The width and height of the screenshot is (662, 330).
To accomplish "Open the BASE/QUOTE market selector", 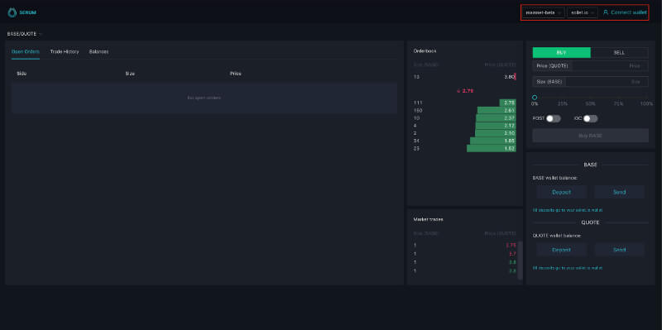I will pyautogui.click(x=25, y=34).
